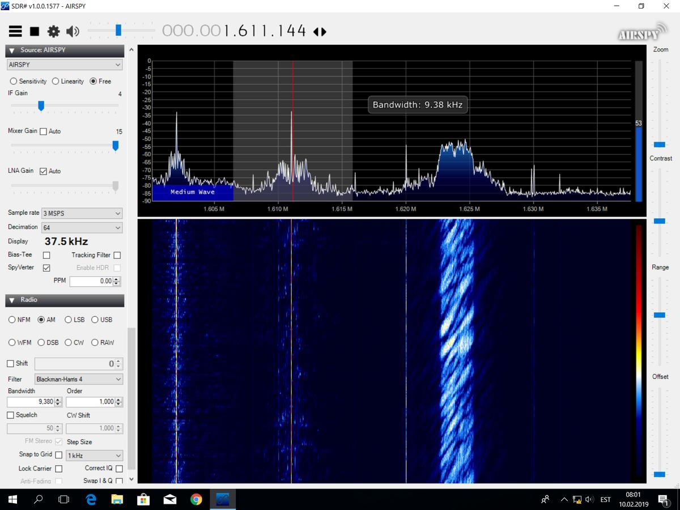Uncheck the SpyVerter checkbox
The height and width of the screenshot is (510, 680).
[x=46, y=267]
